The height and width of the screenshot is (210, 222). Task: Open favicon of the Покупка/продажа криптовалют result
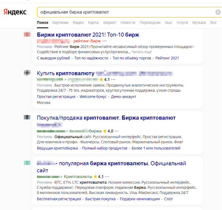pos(27,117)
